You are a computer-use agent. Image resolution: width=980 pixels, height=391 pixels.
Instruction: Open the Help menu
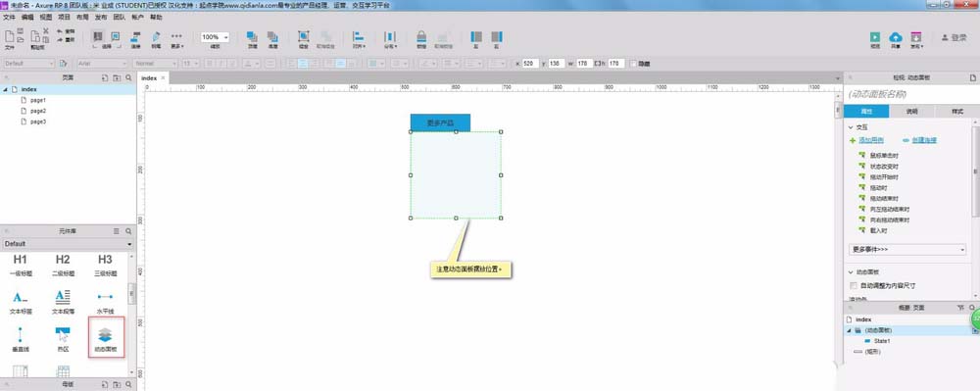pos(156,18)
